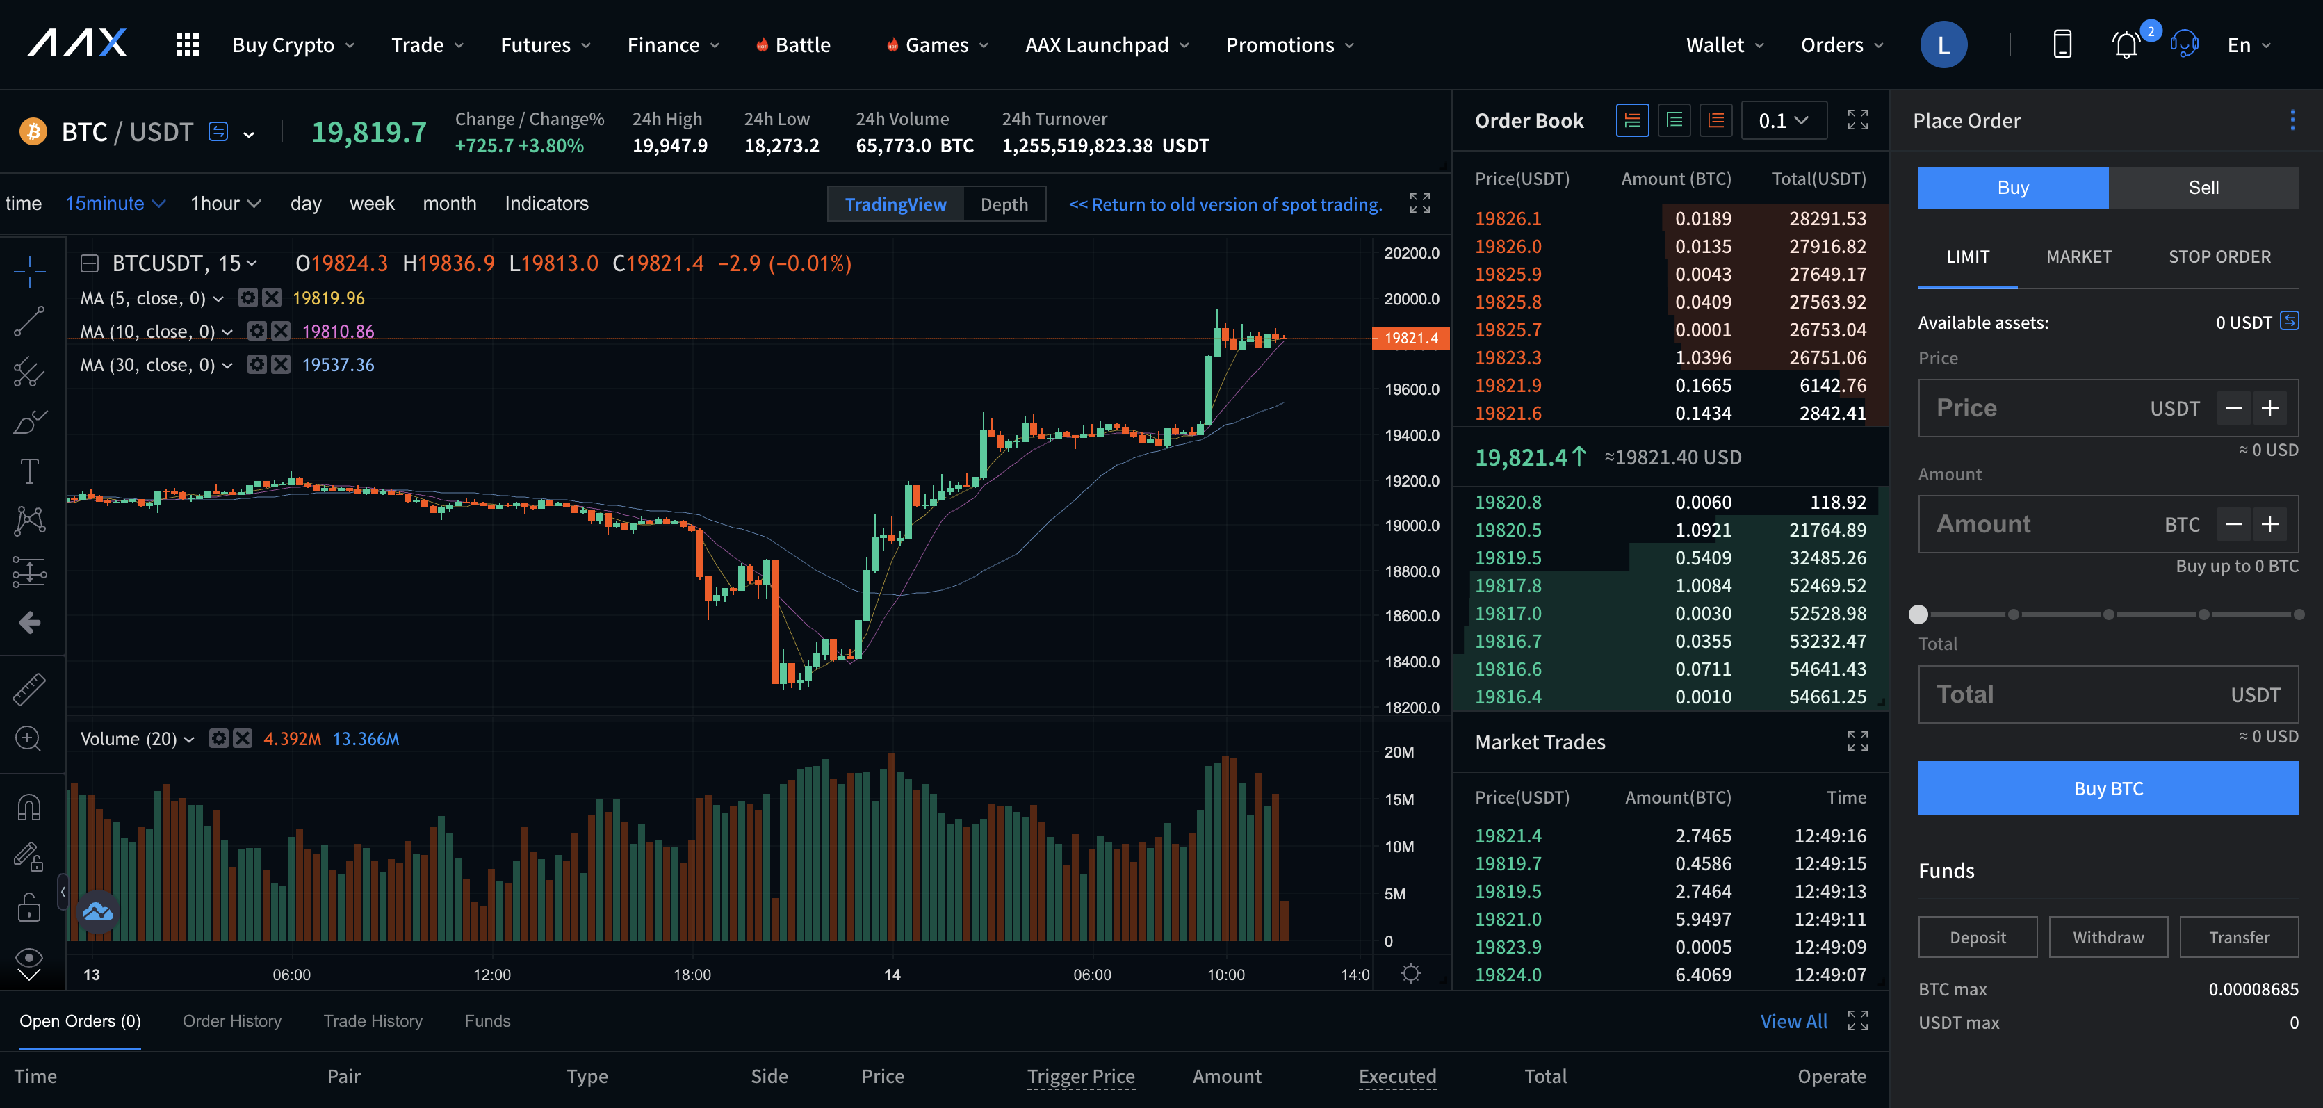
Task: Switch chart view to Depth
Action: 1004,204
